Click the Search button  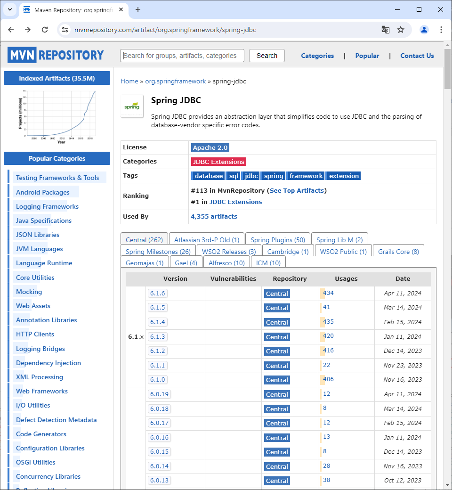point(267,56)
